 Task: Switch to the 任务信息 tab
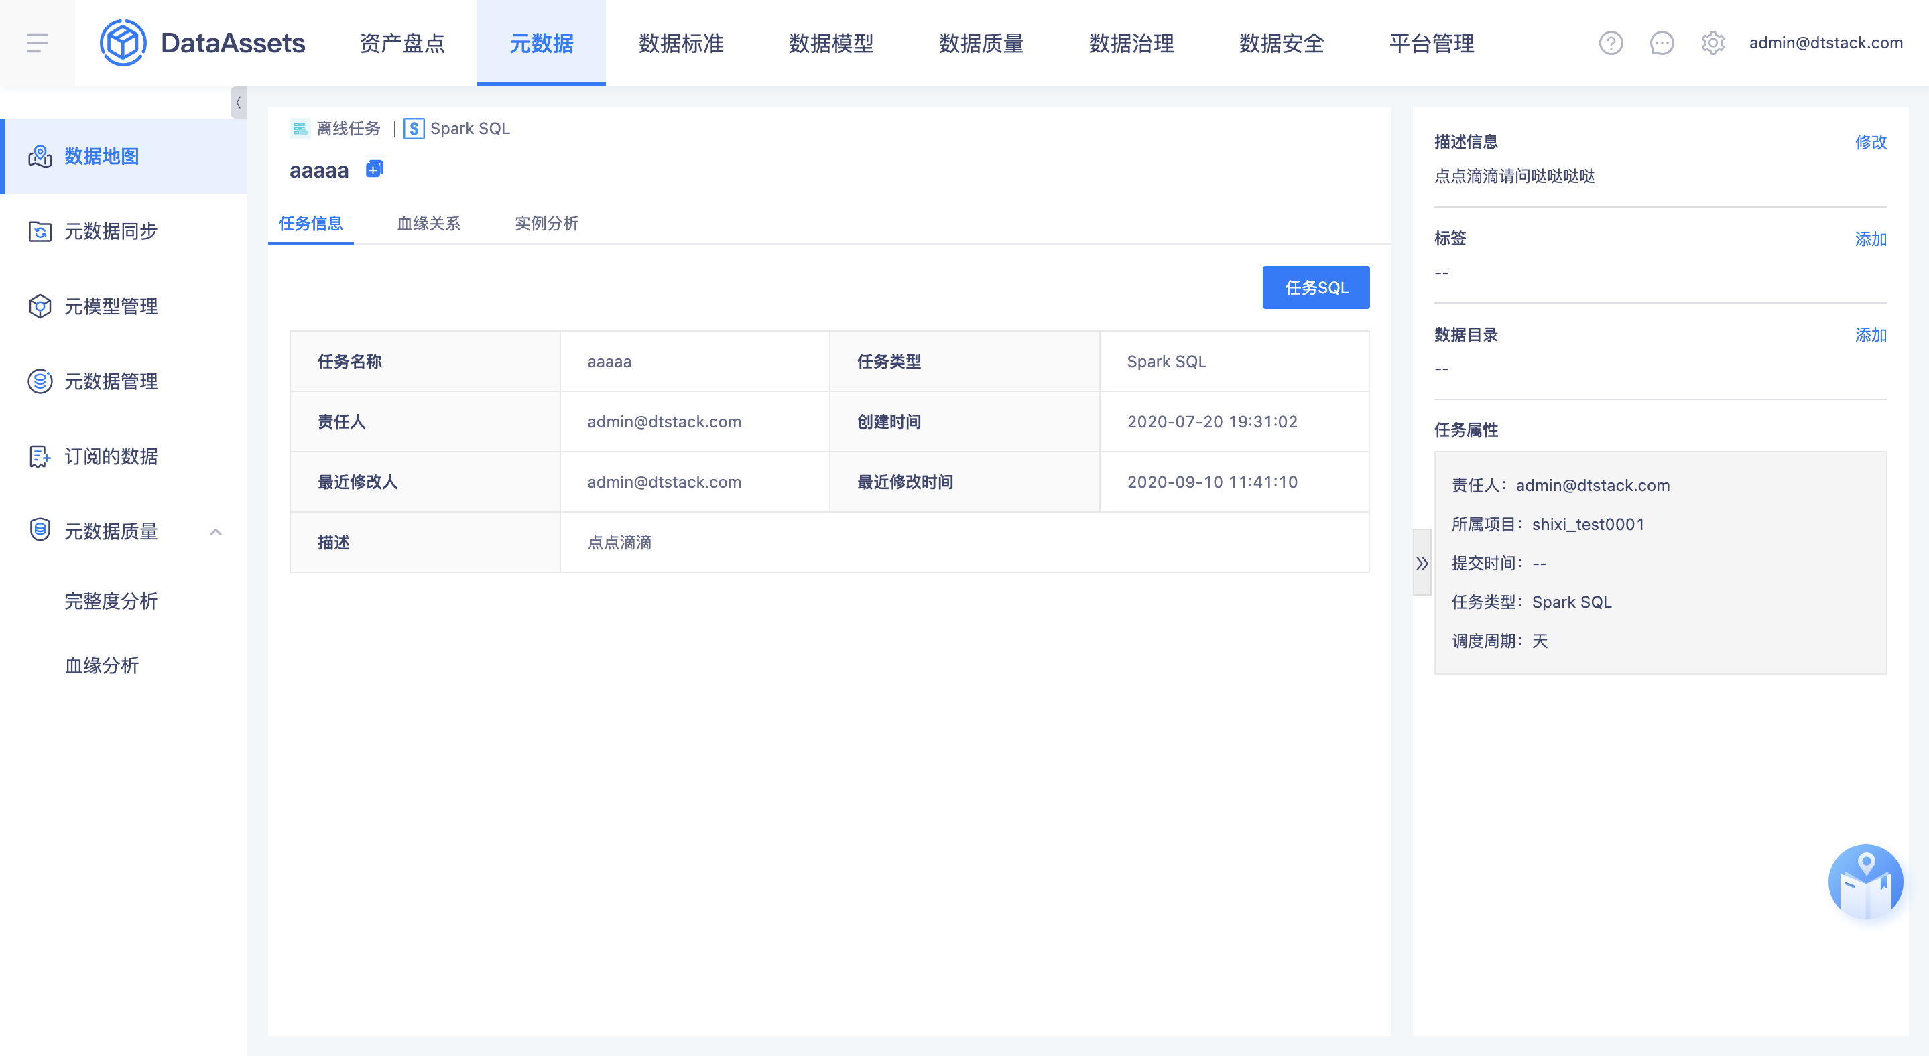tap(311, 223)
